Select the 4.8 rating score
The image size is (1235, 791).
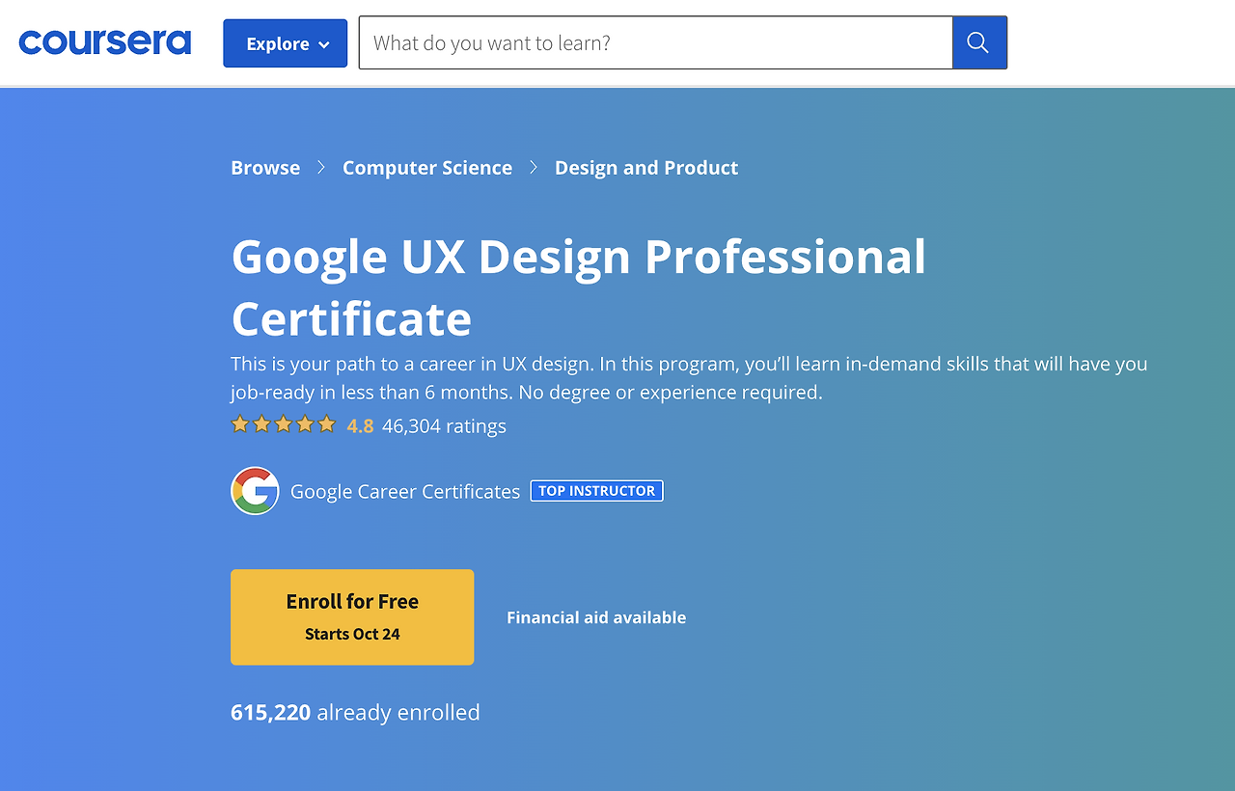click(360, 425)
